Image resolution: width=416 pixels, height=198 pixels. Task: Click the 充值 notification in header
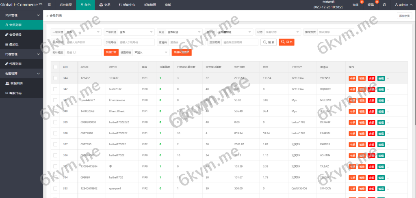pyautogui.click(x=357, y=5)
